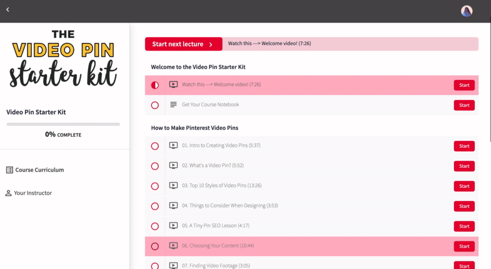The width and height of the screenshot is (491, 269).
Task: Start lecture 04. Things to Consider When Designing
Action: click(464, 206)
